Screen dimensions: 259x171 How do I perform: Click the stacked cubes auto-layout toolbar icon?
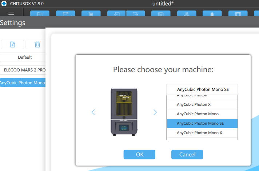pos(187,13)
